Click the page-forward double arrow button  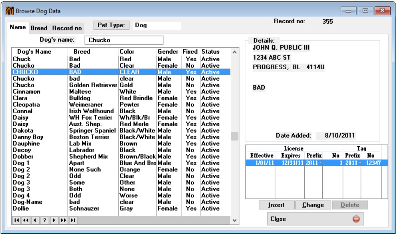coord(64,220)
